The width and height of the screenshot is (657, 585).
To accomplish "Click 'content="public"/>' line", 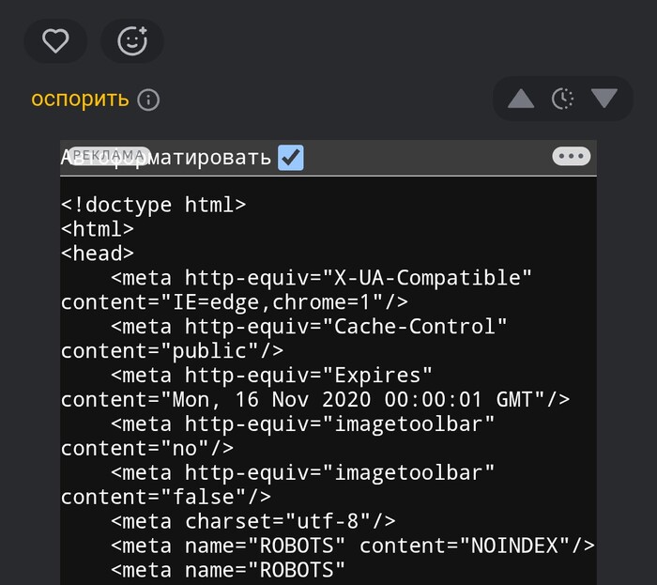I will (x=172, y=351).
